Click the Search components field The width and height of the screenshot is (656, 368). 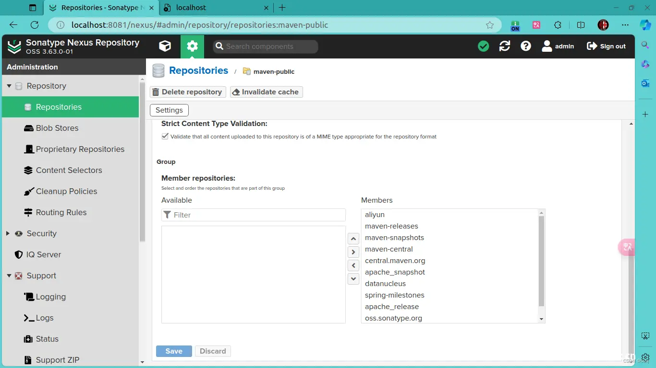pos(266,46)
